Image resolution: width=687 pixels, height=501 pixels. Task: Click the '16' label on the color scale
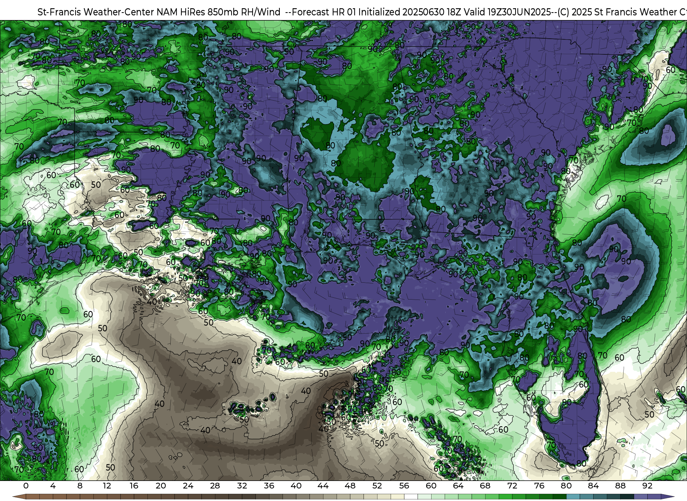pyautogui.click(x=134, y=486)
